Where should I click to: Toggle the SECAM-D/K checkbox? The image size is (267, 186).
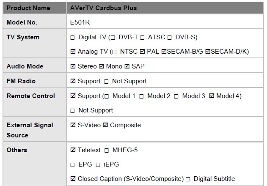click(x=208, y=52)
